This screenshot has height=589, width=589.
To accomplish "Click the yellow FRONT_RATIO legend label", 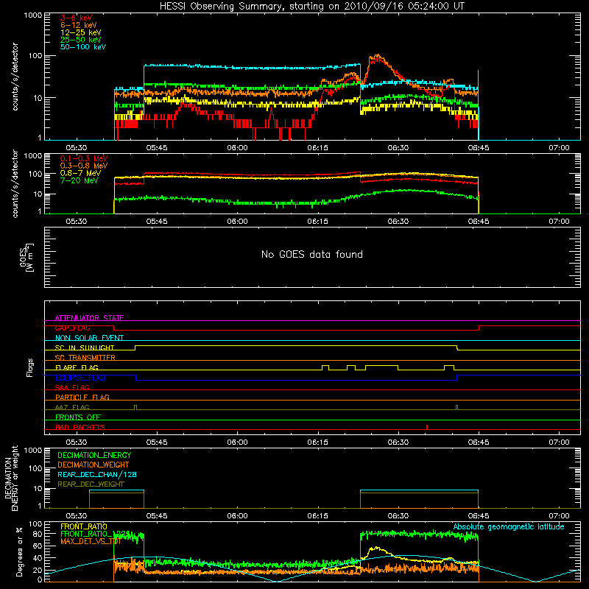I will click(84, 526).
